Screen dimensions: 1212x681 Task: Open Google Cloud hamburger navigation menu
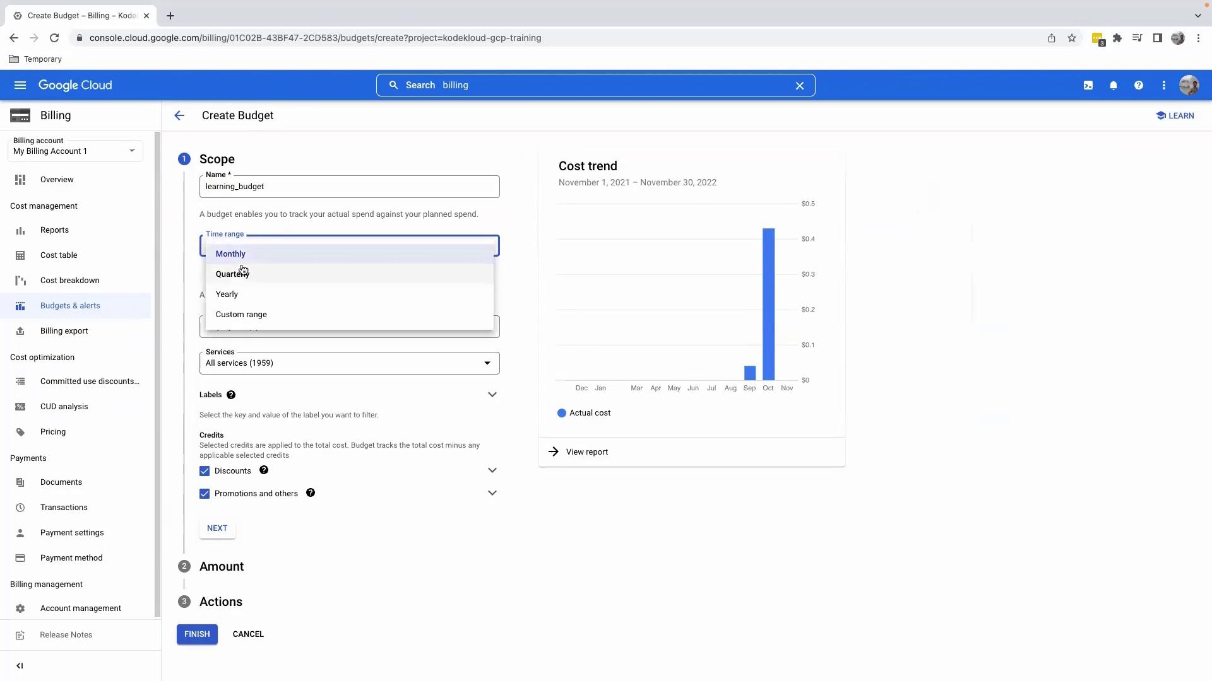tap(20, 85)
